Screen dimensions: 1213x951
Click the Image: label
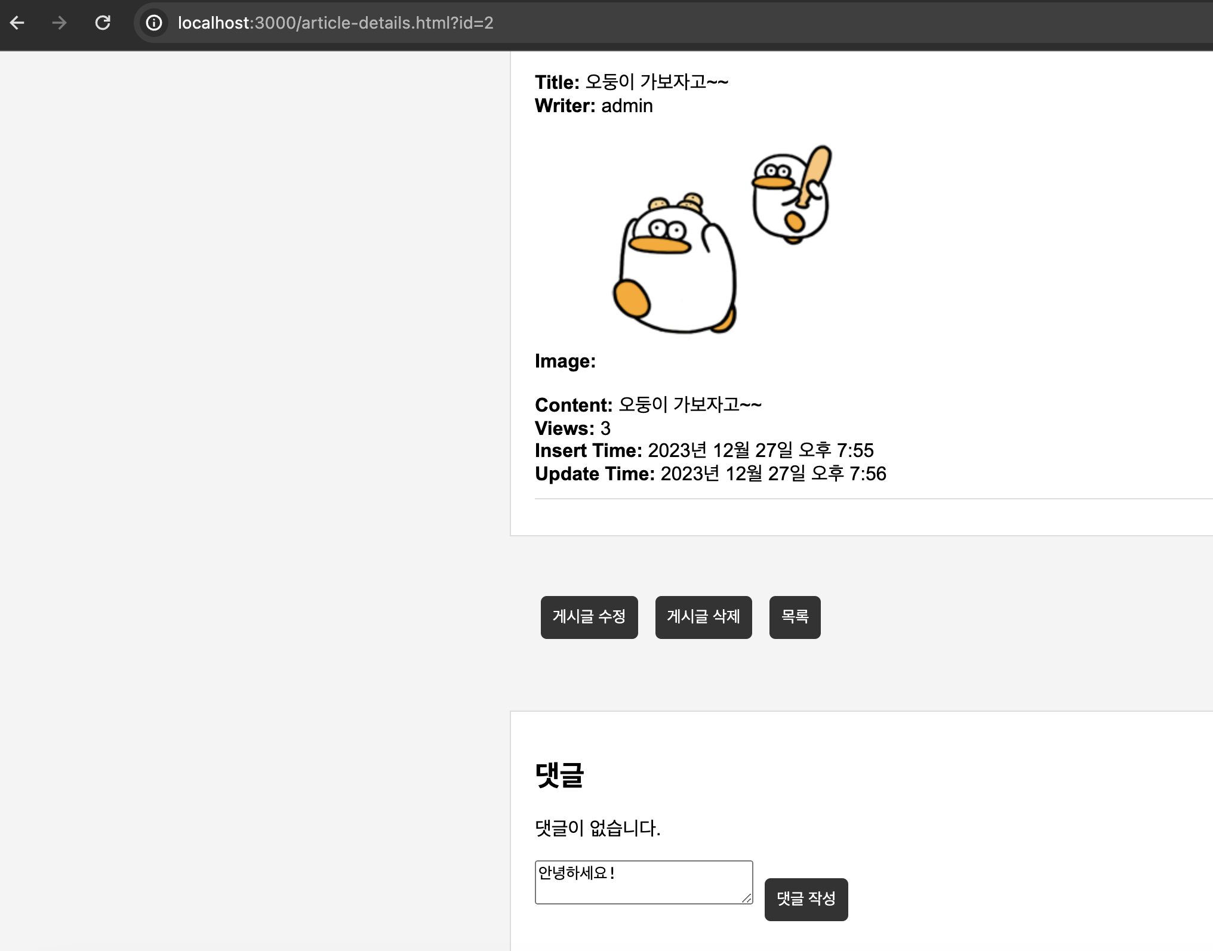coord(565,361)
